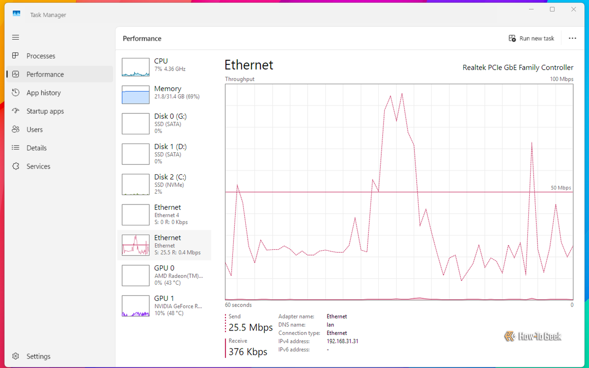The height and width of the screenshot is (368, 589).
Task: Select the Disk 1 (D:) graph thumbnail
Action: click(136, 154)
